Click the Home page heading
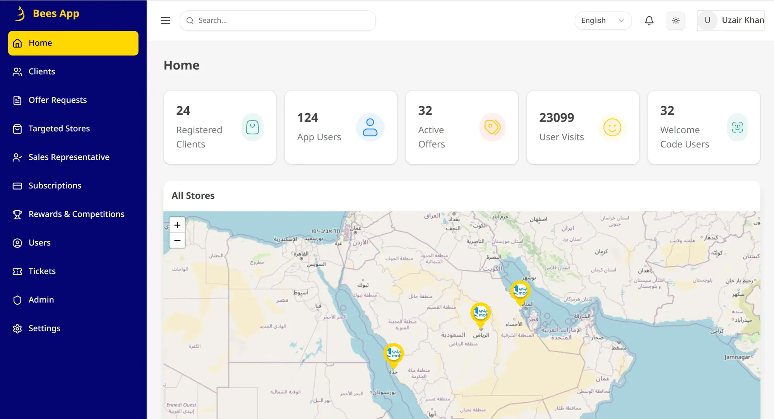The image size is (774, 419). (182, 65)
